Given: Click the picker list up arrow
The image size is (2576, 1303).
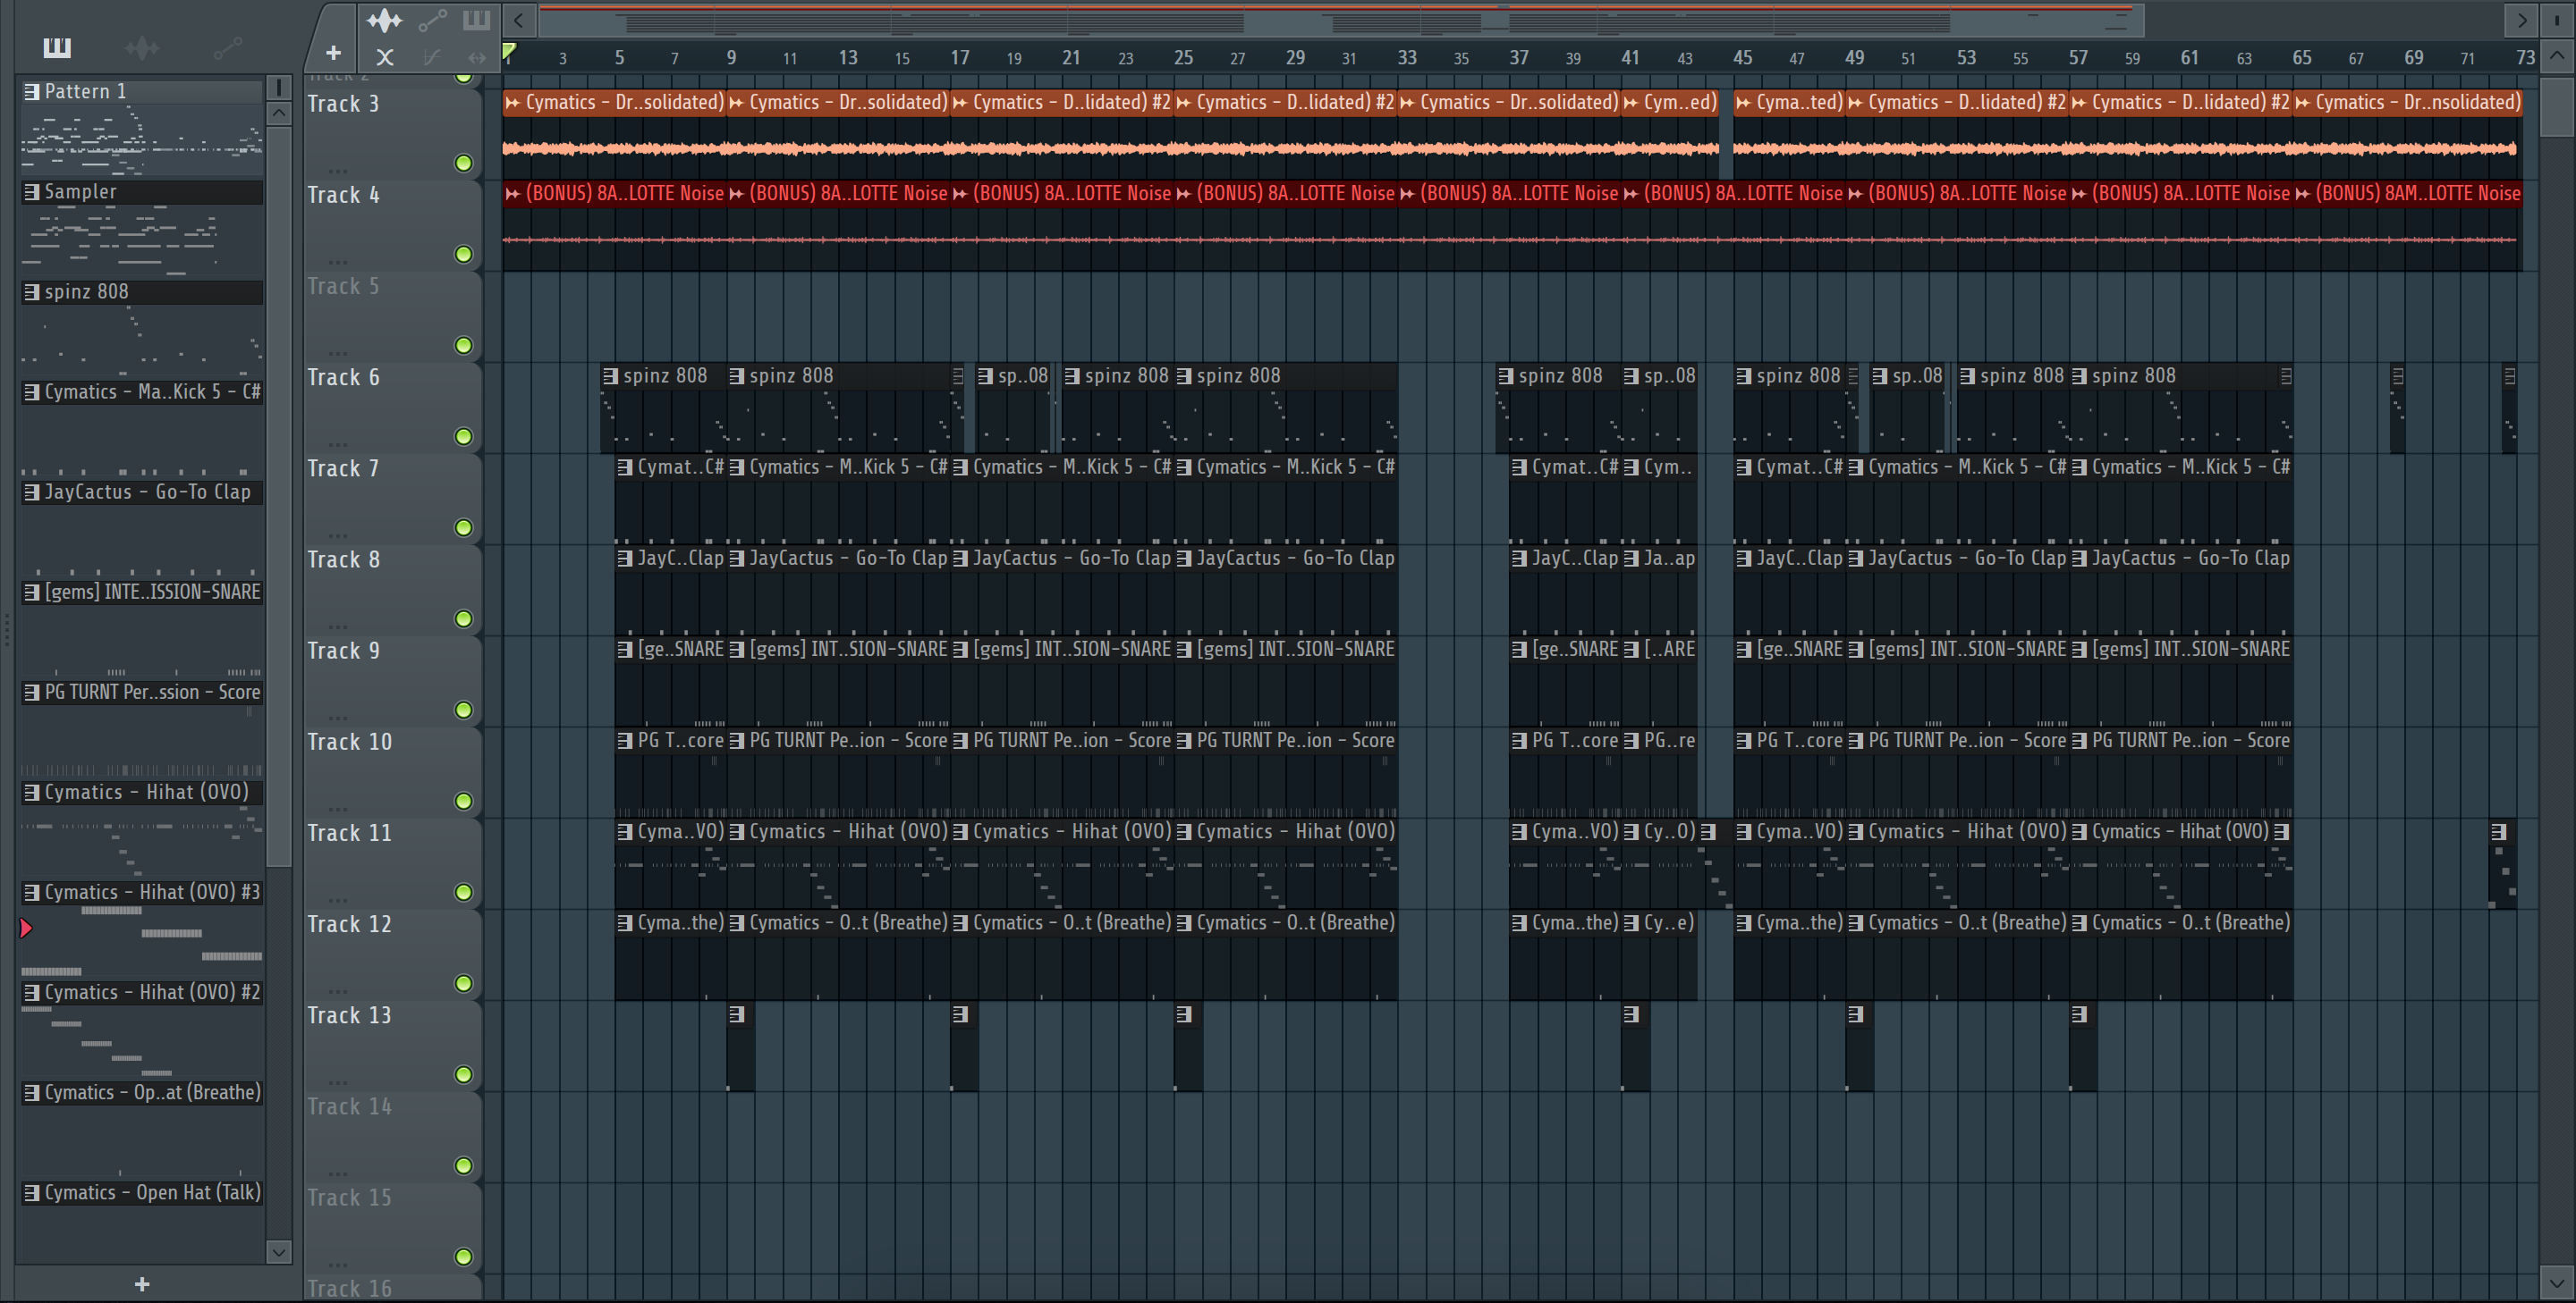Looking at the screenshot, I should (x=279, y=113).
